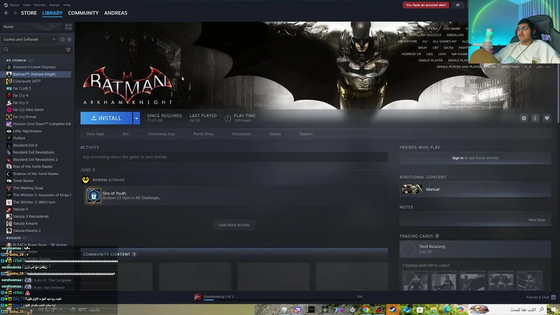Go to the LIBRARY tab
The image size is (560, 315).
[52, 13]
